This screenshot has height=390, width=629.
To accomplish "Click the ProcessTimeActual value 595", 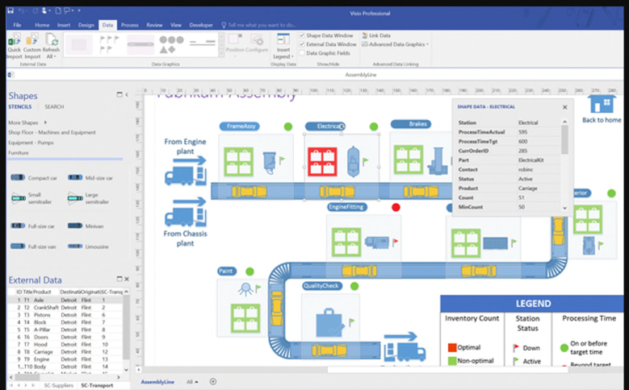I will point(522,131).
